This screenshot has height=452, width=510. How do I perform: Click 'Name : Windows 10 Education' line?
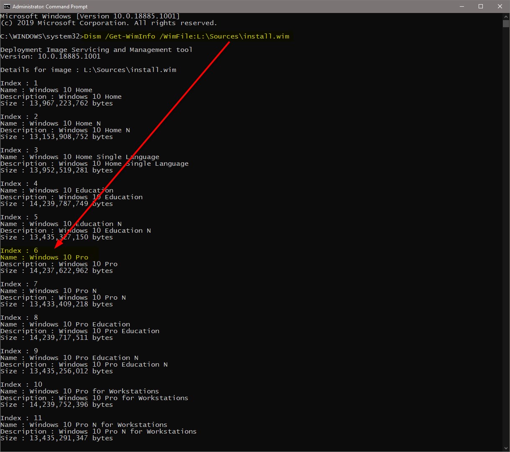pyautogui.click(x=57, y=190)
